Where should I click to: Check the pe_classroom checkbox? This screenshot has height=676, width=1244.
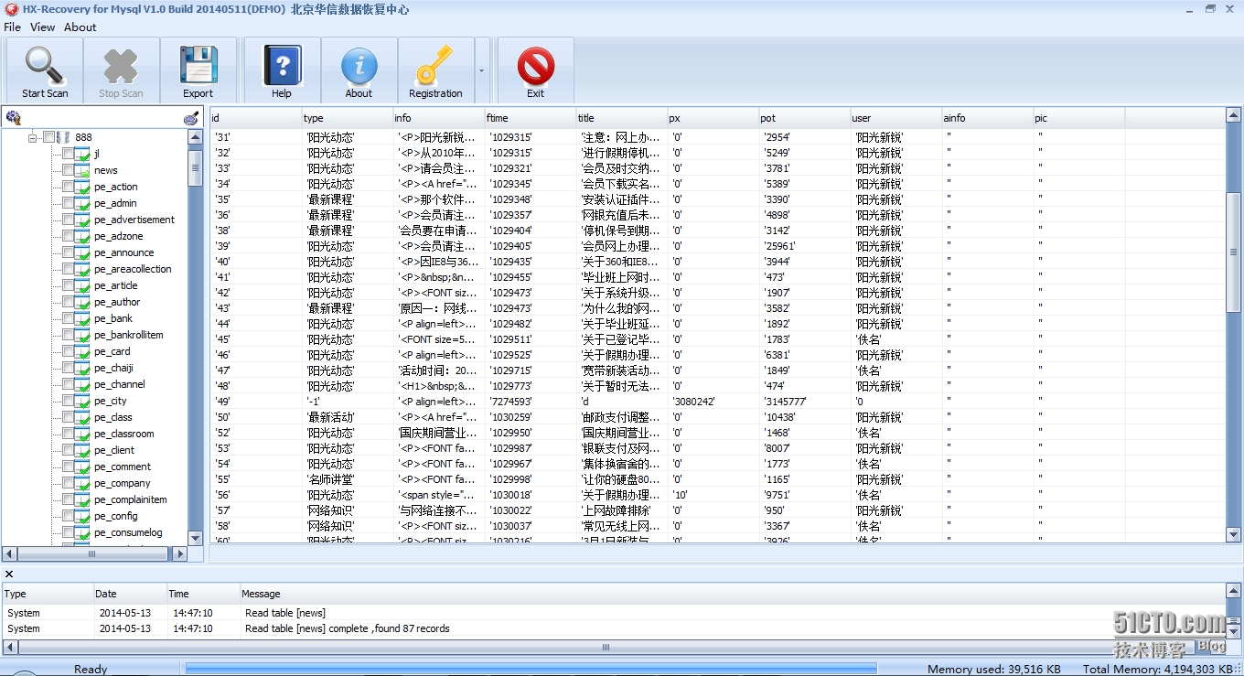[x=68, y=434]
